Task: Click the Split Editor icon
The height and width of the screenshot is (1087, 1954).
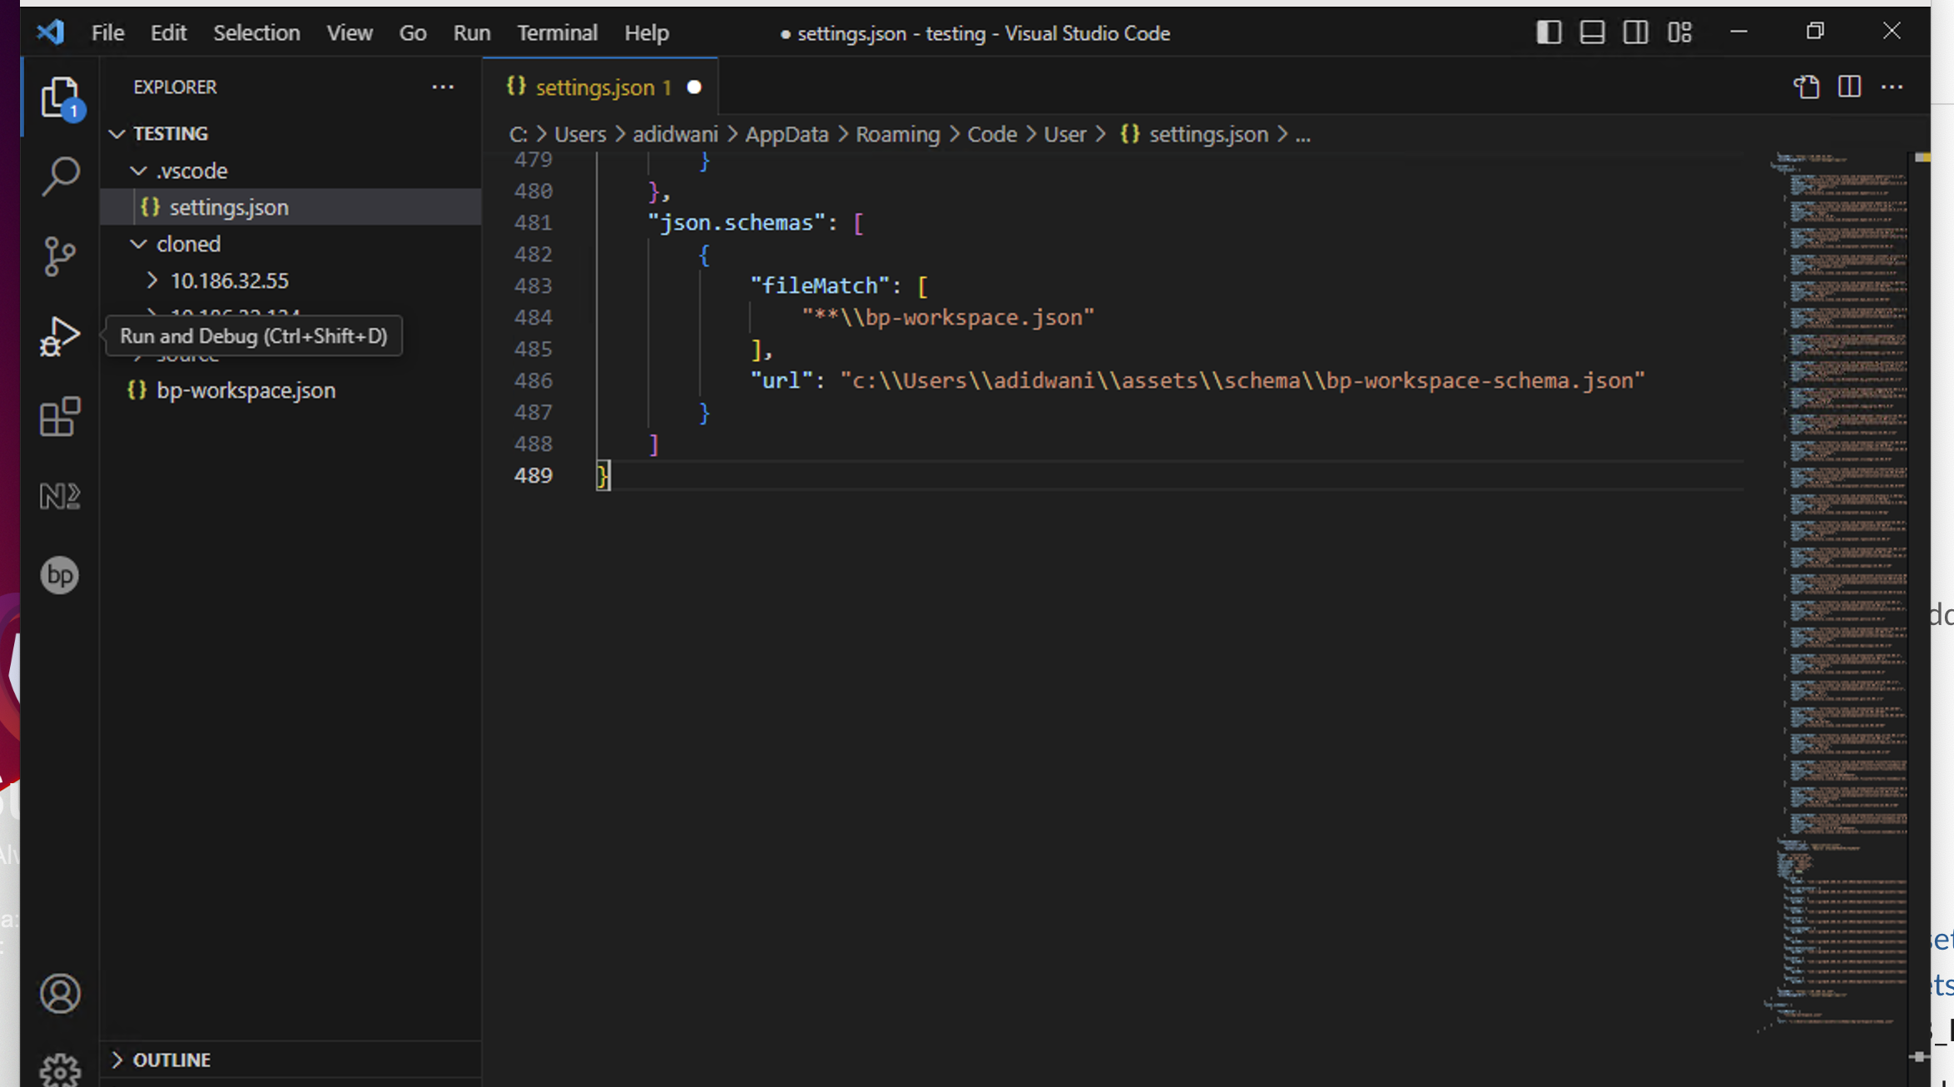Action: click(x=1848, y=87)
